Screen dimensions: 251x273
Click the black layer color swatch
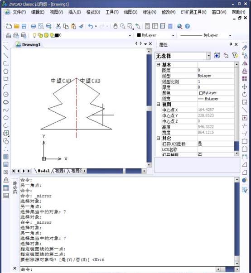pyautogui.click(x=57, y=35)
